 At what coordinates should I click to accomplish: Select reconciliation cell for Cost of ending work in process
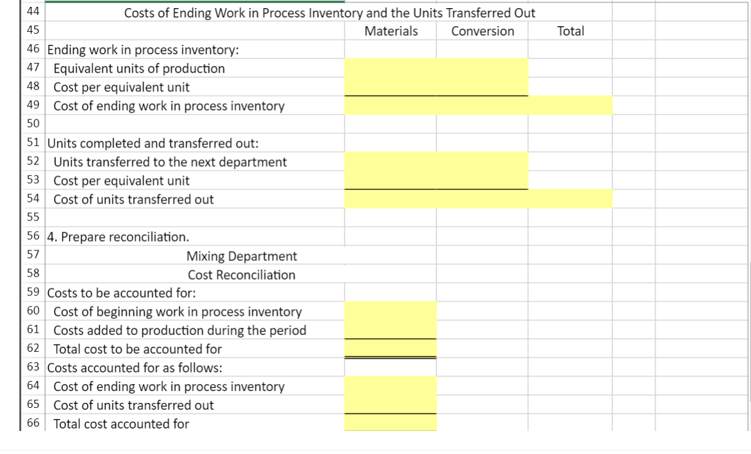[x=390, y=386]
